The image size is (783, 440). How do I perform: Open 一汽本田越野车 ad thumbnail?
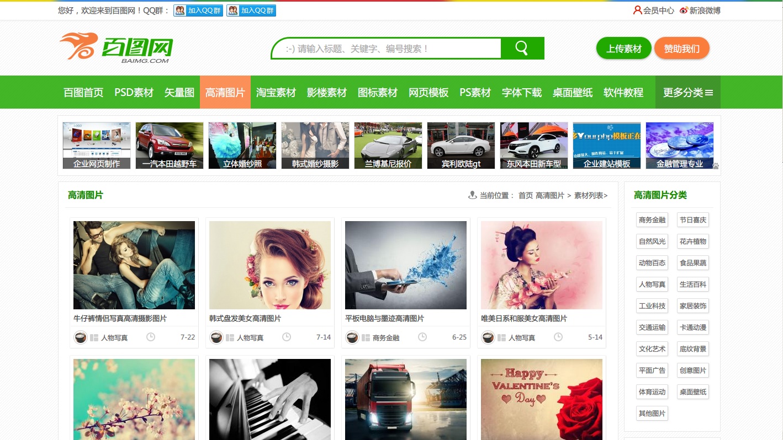pyautogui.click(x=170, y=146)
